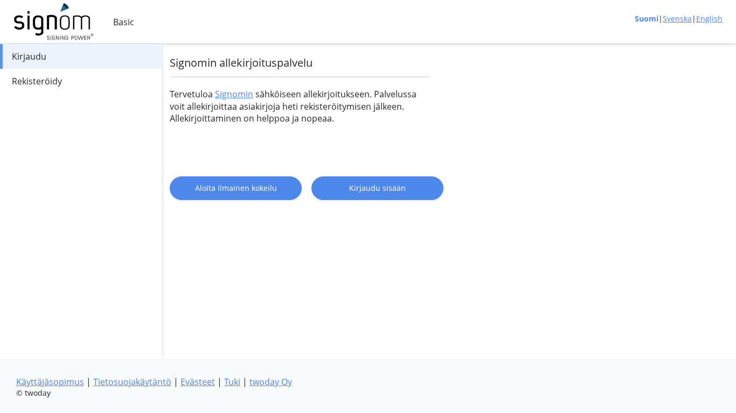
Task: Click the © twoday copyright text
Action: (33, 393)
